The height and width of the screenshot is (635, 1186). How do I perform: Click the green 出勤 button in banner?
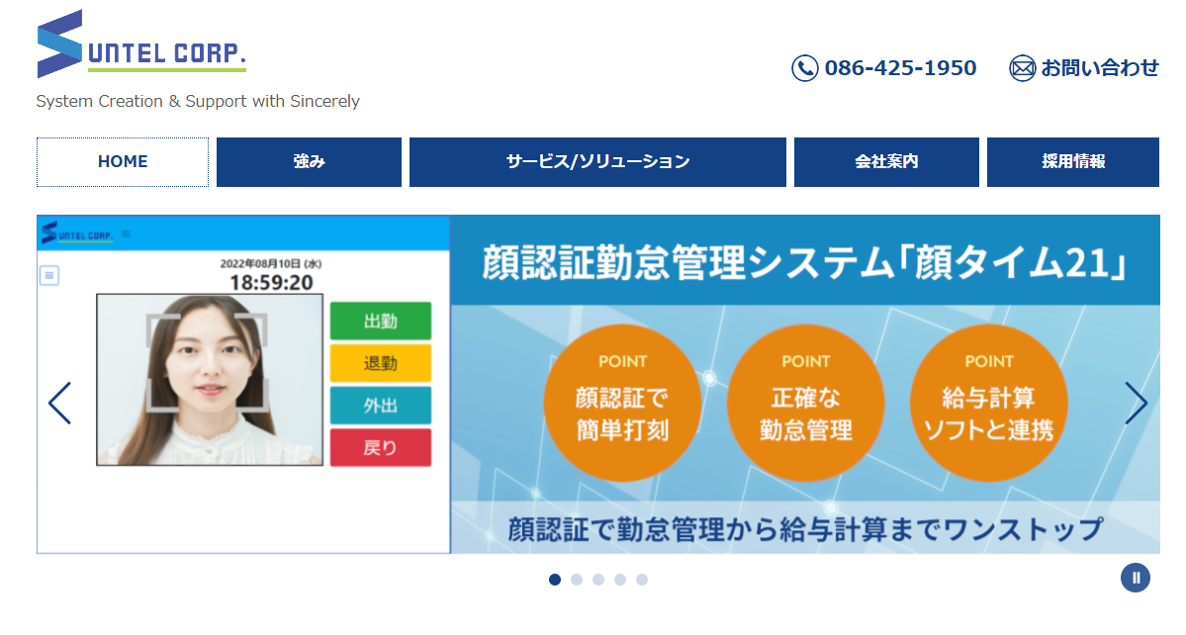381,321
